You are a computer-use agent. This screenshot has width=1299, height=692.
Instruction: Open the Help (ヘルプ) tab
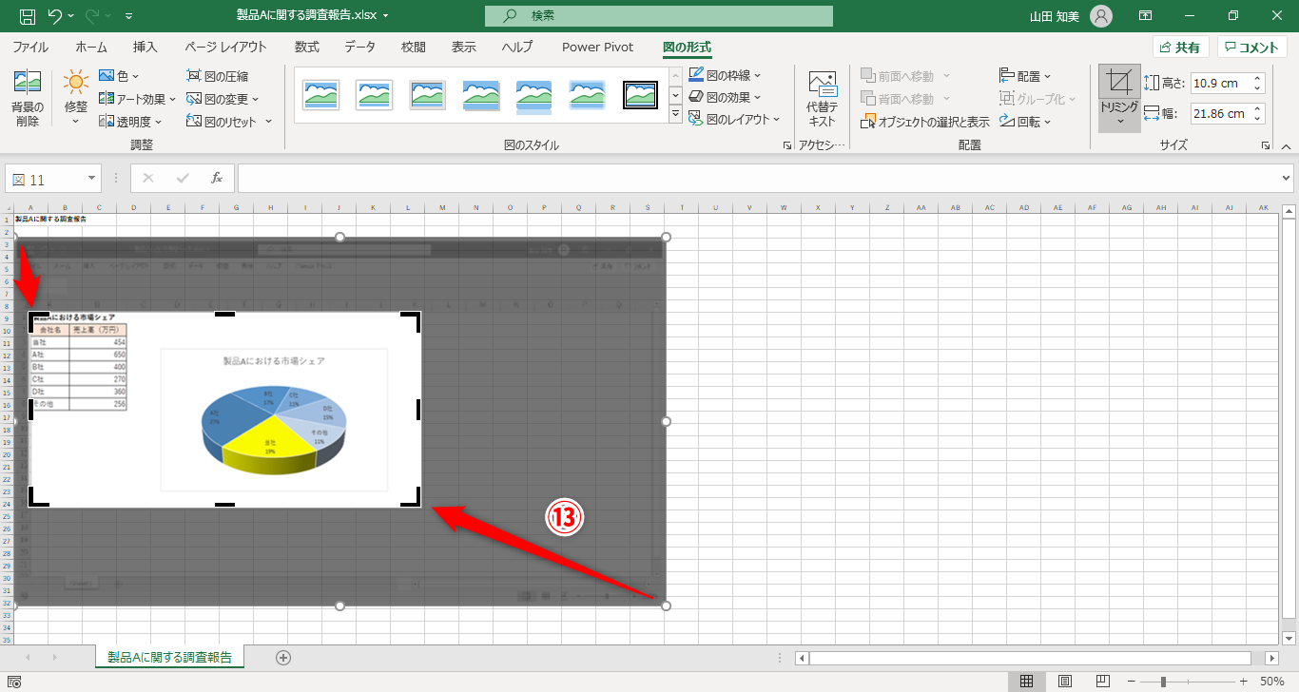click(x=517, y=48)
